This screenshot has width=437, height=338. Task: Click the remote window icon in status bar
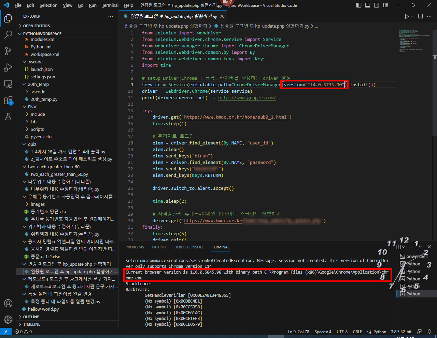pyautogui.click(x=6, y=332)
